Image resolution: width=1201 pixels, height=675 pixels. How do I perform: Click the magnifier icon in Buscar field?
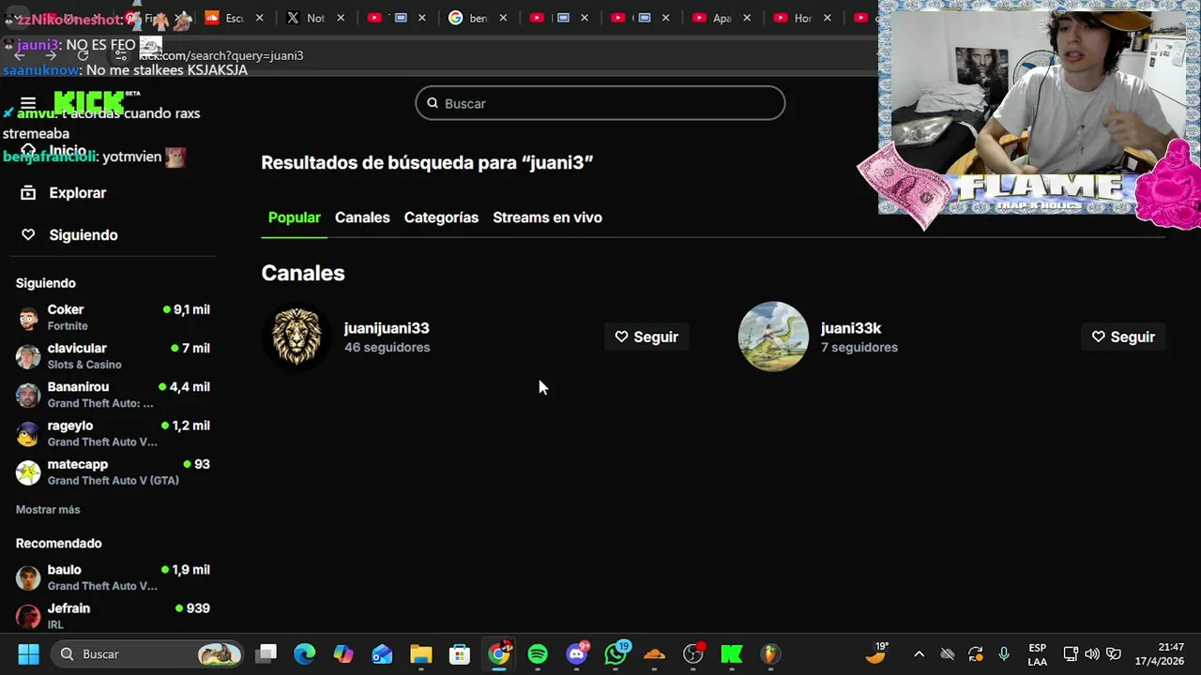pyautogui.click(x=433, y=103)
